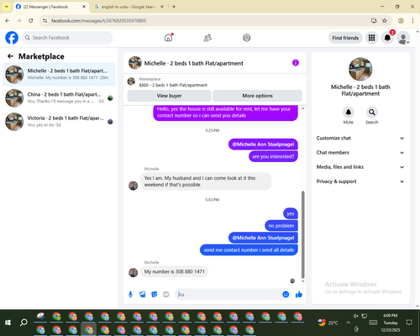The height and width of the screenshot is (336, 420).
Task: Record a voice clip microphone icon
Action: (x=130, y=294)
